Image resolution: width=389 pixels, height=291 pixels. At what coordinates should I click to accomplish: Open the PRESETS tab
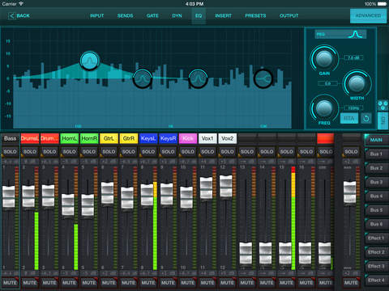255,16
